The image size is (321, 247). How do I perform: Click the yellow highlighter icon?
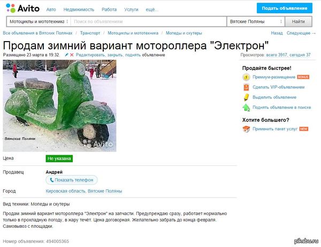click(x=246, y=97)
